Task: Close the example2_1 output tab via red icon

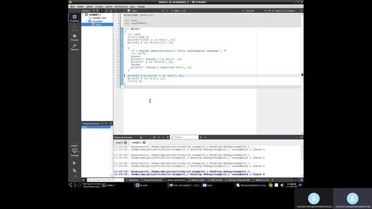Action: pos(144,142)
